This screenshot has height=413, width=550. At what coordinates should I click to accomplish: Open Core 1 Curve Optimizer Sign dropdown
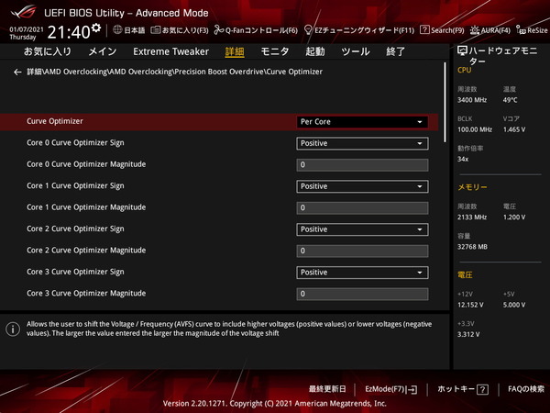tap(362, 186)
